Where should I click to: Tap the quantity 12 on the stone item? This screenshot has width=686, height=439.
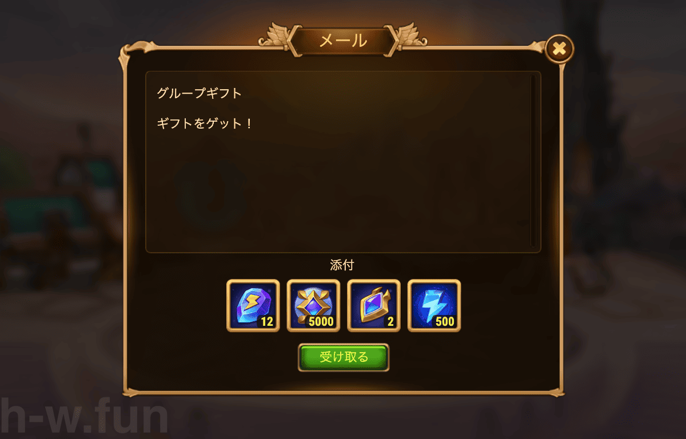(267, 321)
